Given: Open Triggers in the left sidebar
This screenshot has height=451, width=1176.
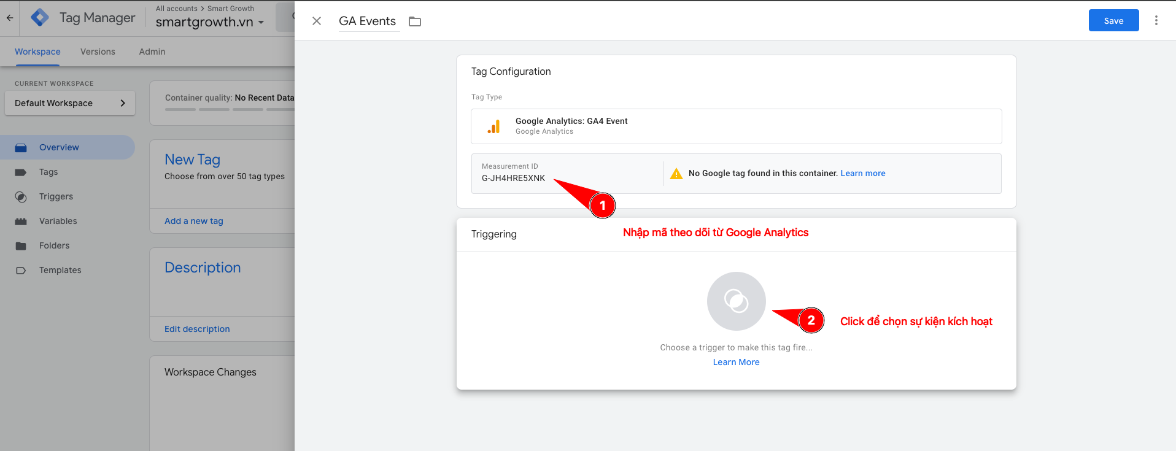Looking at the screenshot, I should [x=56, y=196].
